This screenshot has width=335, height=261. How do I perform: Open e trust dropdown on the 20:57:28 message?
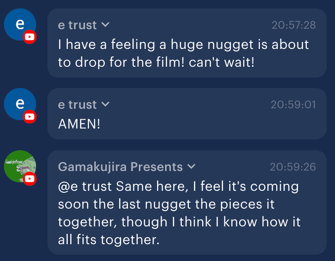click(105, 25)
